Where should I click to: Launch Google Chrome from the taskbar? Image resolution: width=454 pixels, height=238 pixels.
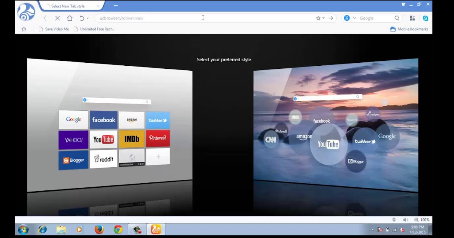pos(118,229)
